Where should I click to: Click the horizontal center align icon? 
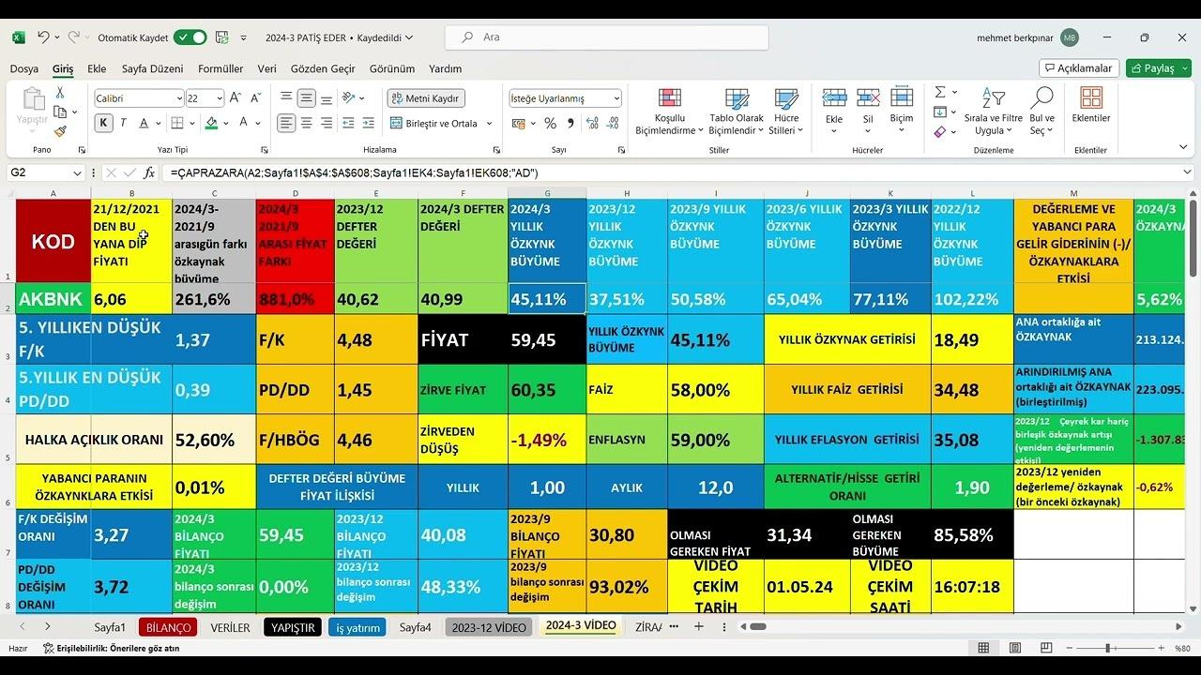coord(307,123)
